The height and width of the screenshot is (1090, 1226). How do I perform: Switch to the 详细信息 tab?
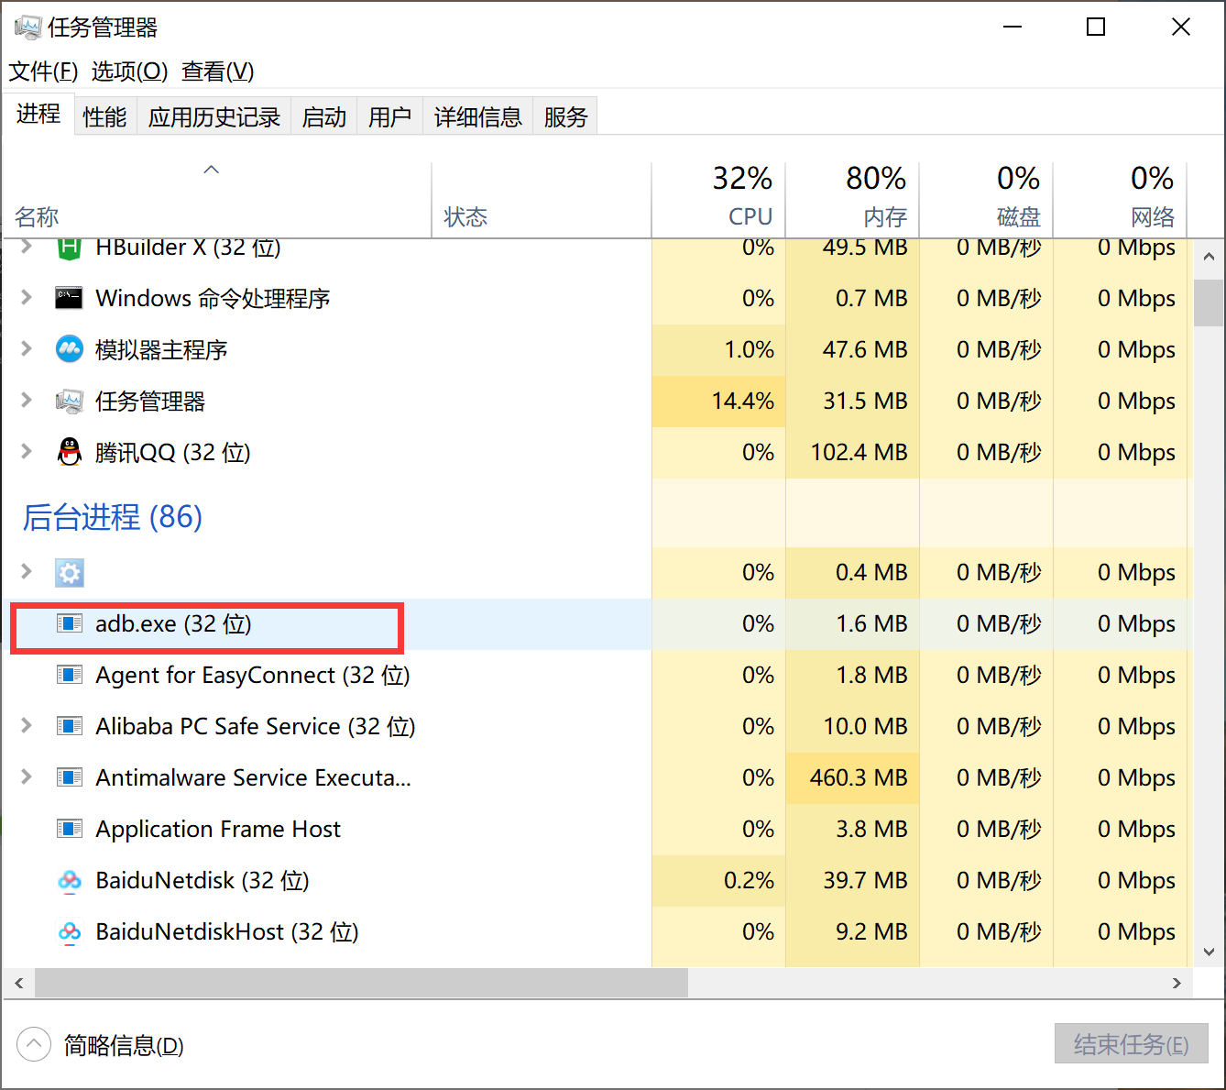pos(477,116)
